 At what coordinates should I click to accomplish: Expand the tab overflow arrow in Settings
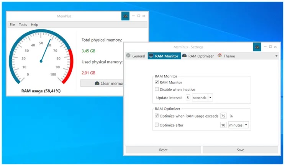(x=276, y=56)
